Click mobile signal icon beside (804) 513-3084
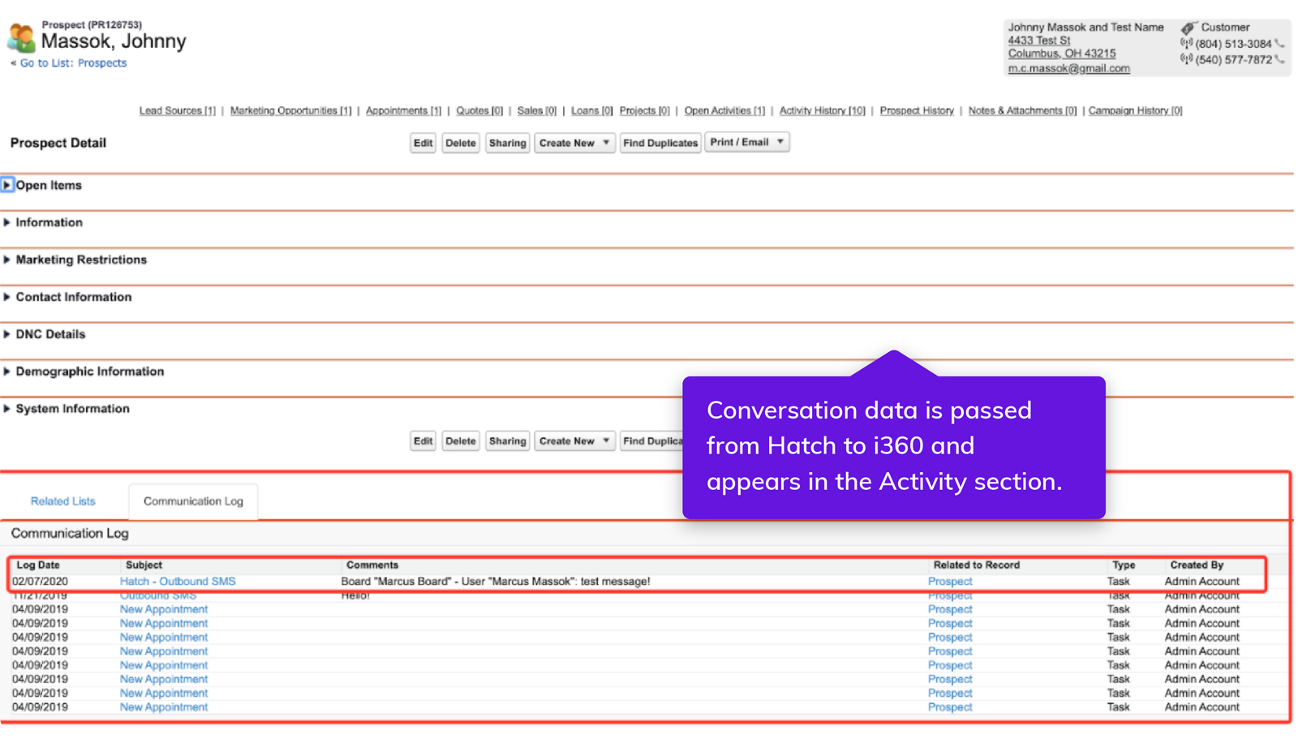Image resolution: width=1298 pixels, height=739 pixels. [1186, 44]
